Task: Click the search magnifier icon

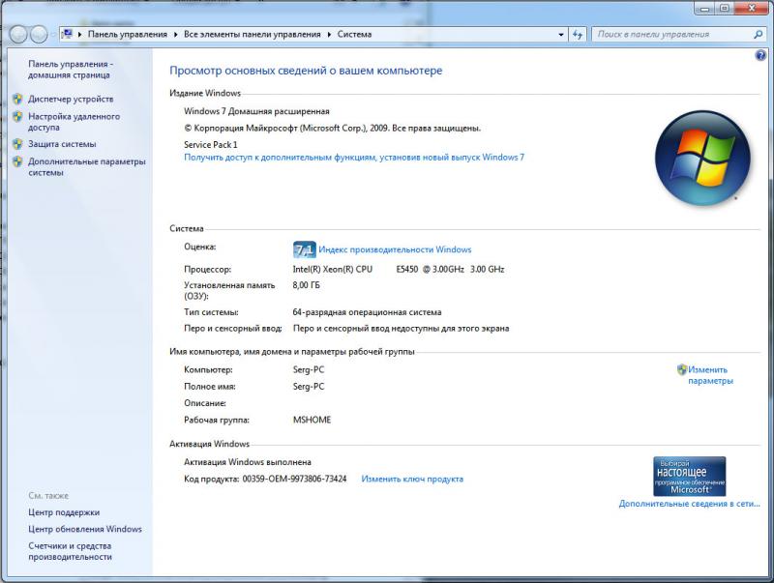Action: click(759, 35)
